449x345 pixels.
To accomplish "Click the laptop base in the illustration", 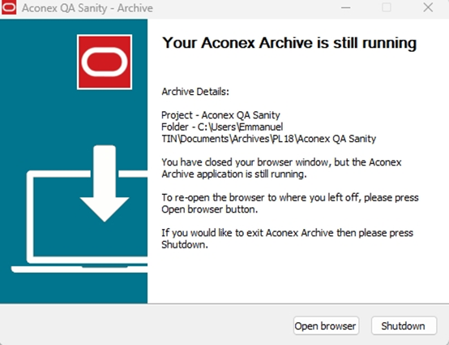I will pyautogui.click(x=79, y=269).
